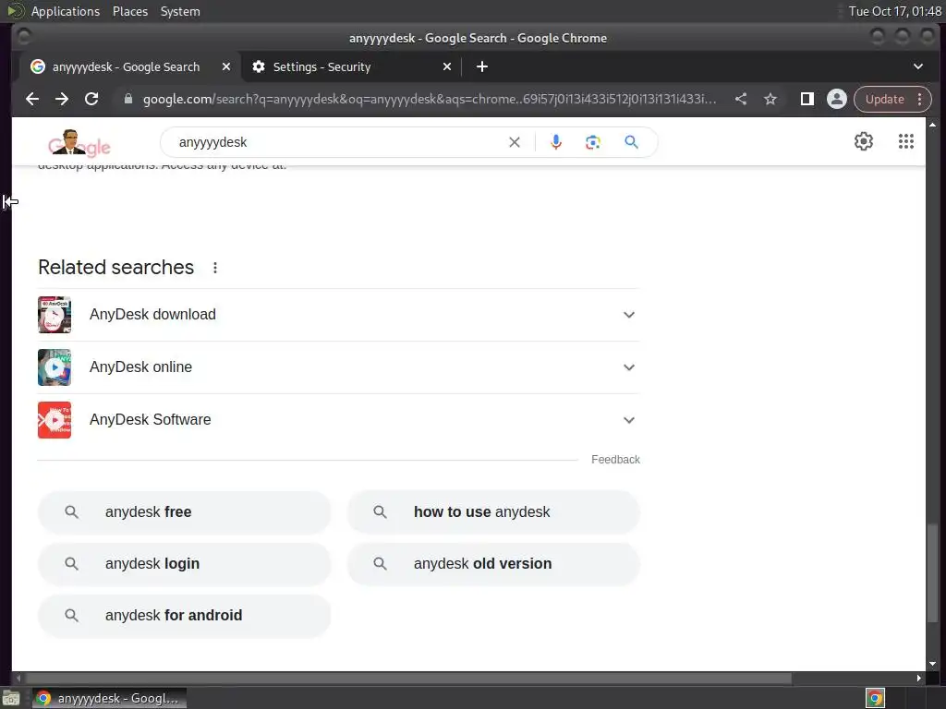This screenshot has width=946, height=709.
Task: Close the Settings - Security tab
Action: (x=447, y=66)
